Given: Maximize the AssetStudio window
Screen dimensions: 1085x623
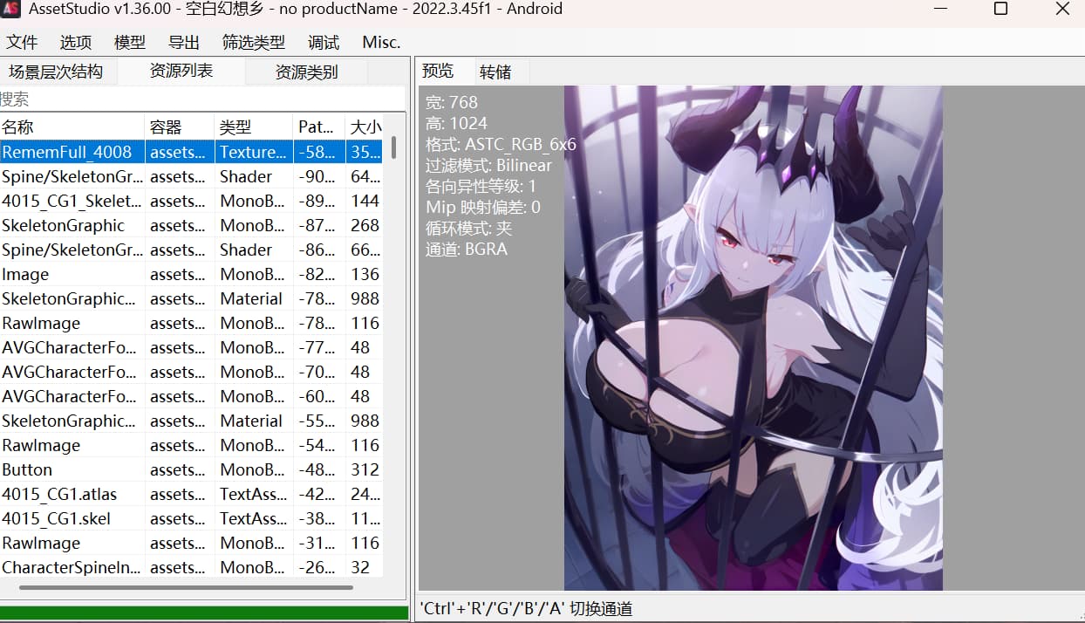Looking at the screenshot, I should tap(1000, 10).
